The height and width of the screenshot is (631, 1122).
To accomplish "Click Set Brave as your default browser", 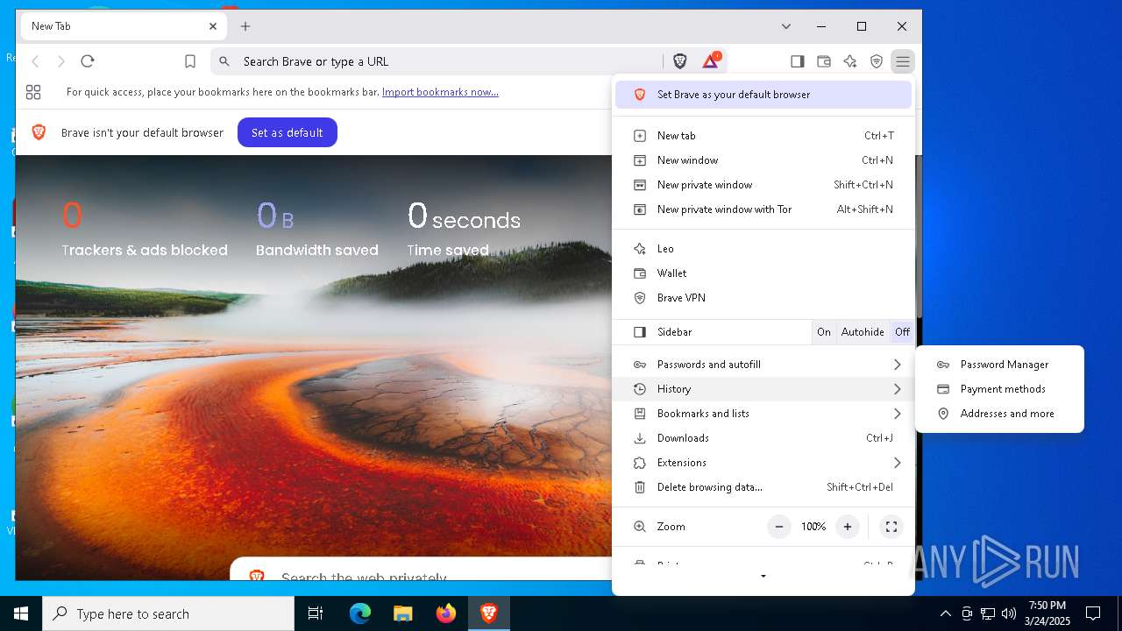I will click(763, 95).
